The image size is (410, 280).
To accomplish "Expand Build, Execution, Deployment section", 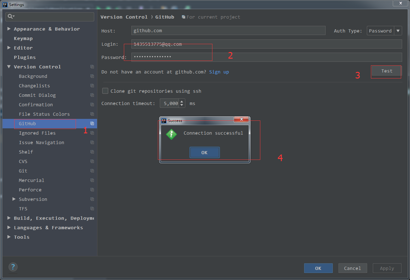I will click(9, 218).
